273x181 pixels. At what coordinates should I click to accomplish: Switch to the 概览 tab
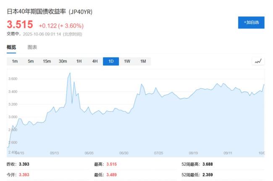pyautogui.click(x=11, y=47)
